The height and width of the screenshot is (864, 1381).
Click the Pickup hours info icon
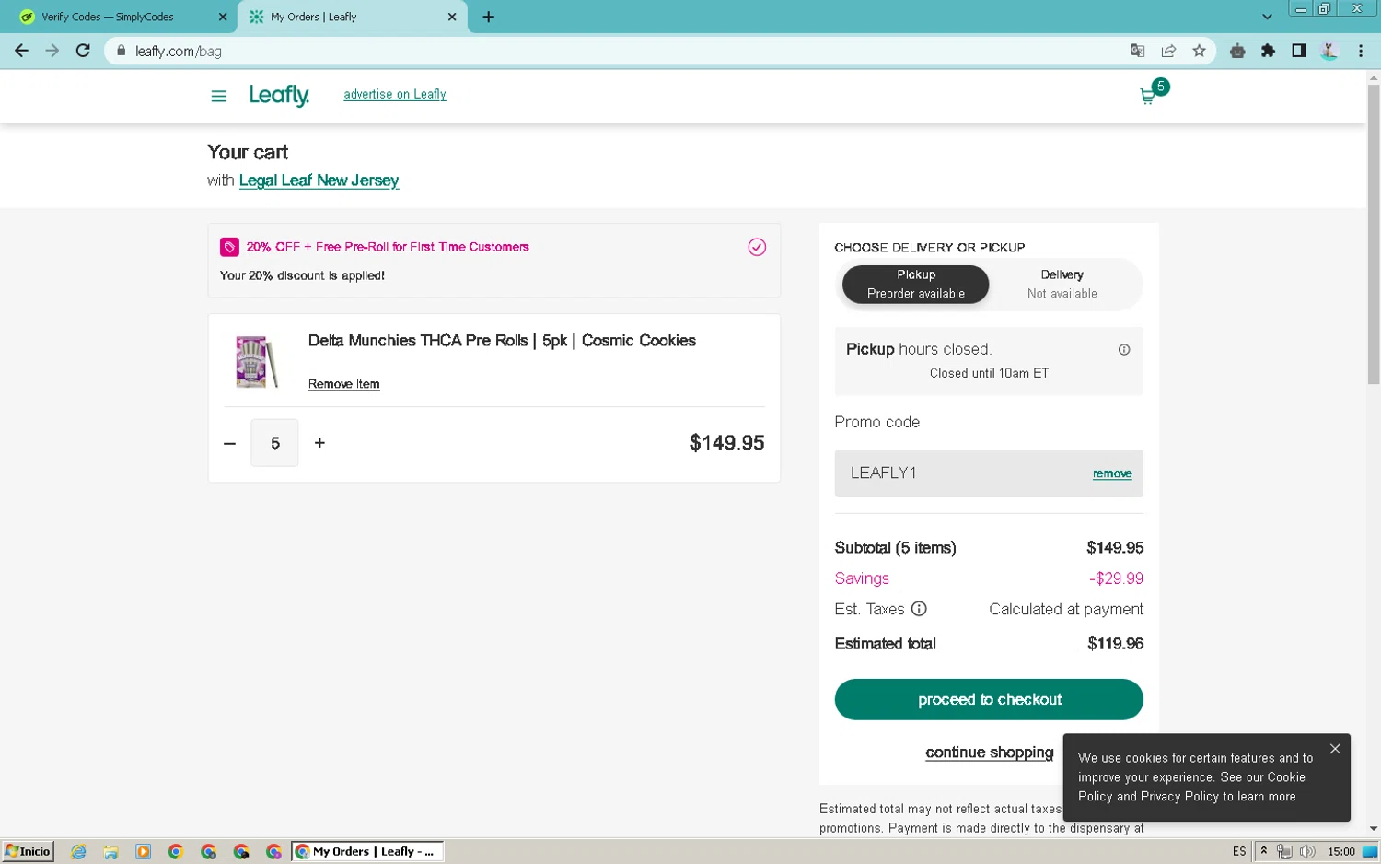1124,349
